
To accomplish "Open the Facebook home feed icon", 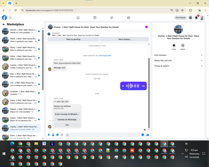I will pyautogui.click(x=78, y=18).
